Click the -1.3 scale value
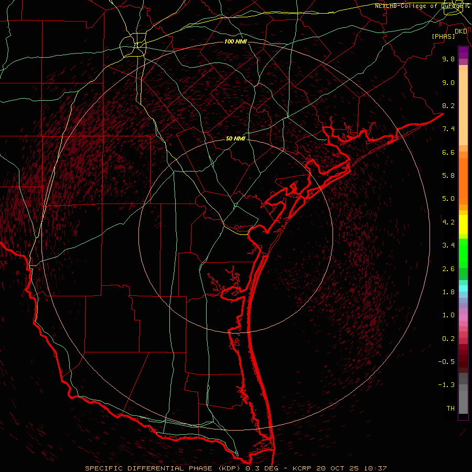Viewport: 472px width, 472px height. click(446, 385)
